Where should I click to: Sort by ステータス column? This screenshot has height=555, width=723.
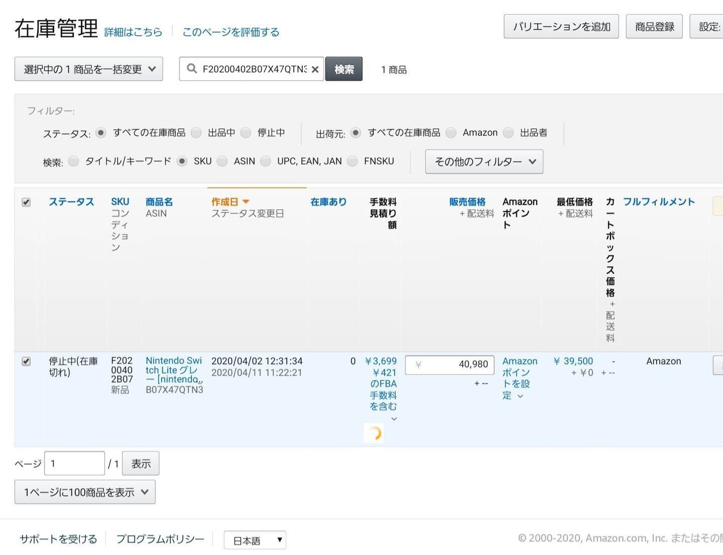pyautogui.click(x=71, y=202)
